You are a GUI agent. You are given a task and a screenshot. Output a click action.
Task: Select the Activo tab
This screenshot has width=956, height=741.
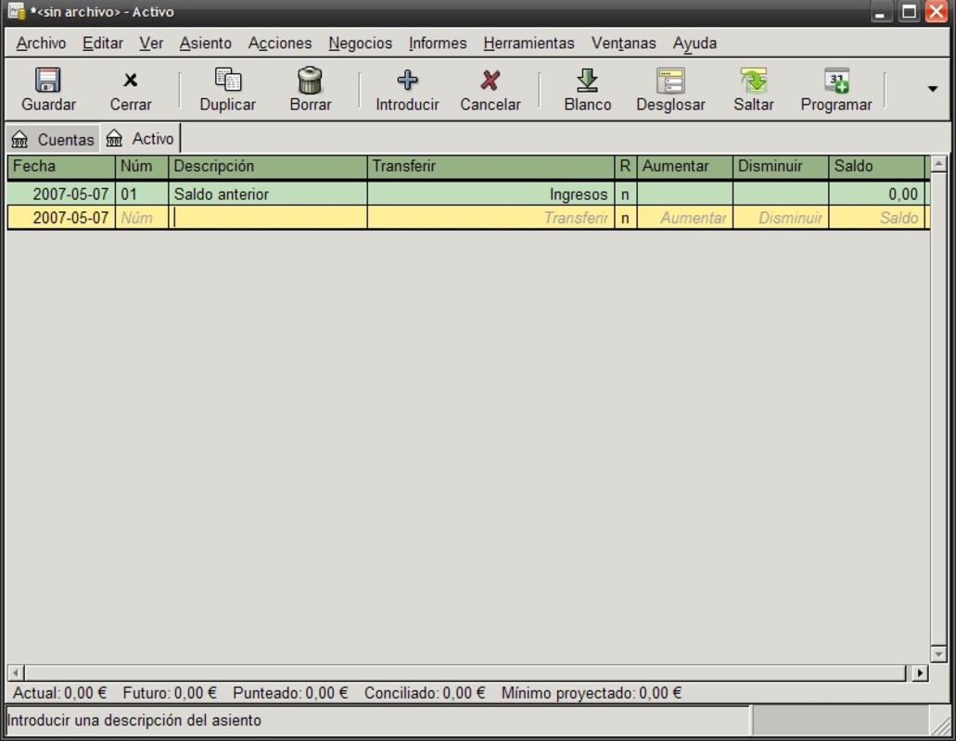click(140, 139)
